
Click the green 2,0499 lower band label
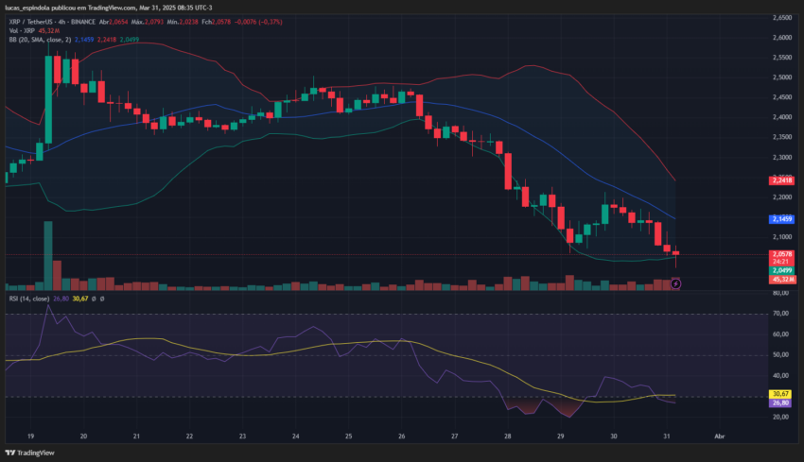(782, 270)
